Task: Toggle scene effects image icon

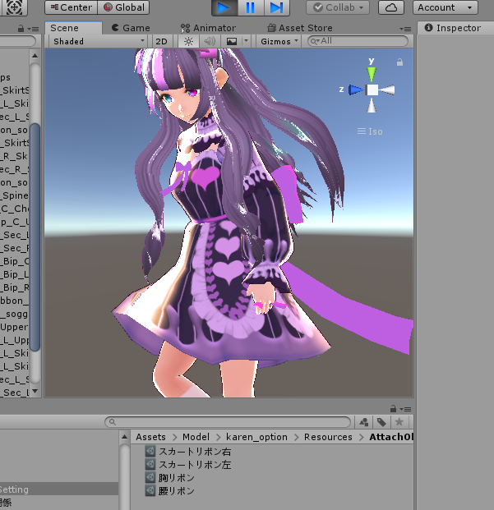Action: tap(232, 41)
